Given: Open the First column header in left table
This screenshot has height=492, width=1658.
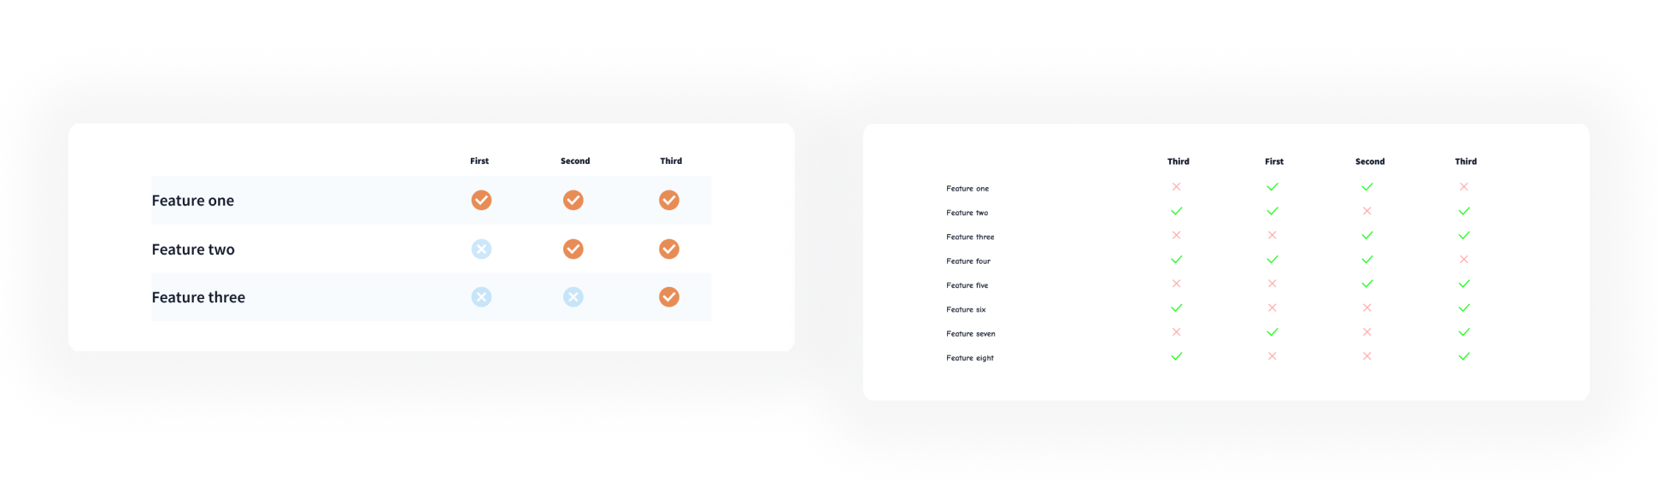Looking at the screenshot, I should 479,161.
